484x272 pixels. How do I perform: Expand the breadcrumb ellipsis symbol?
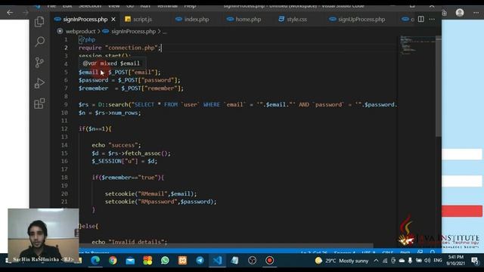[x=165, y=32]
